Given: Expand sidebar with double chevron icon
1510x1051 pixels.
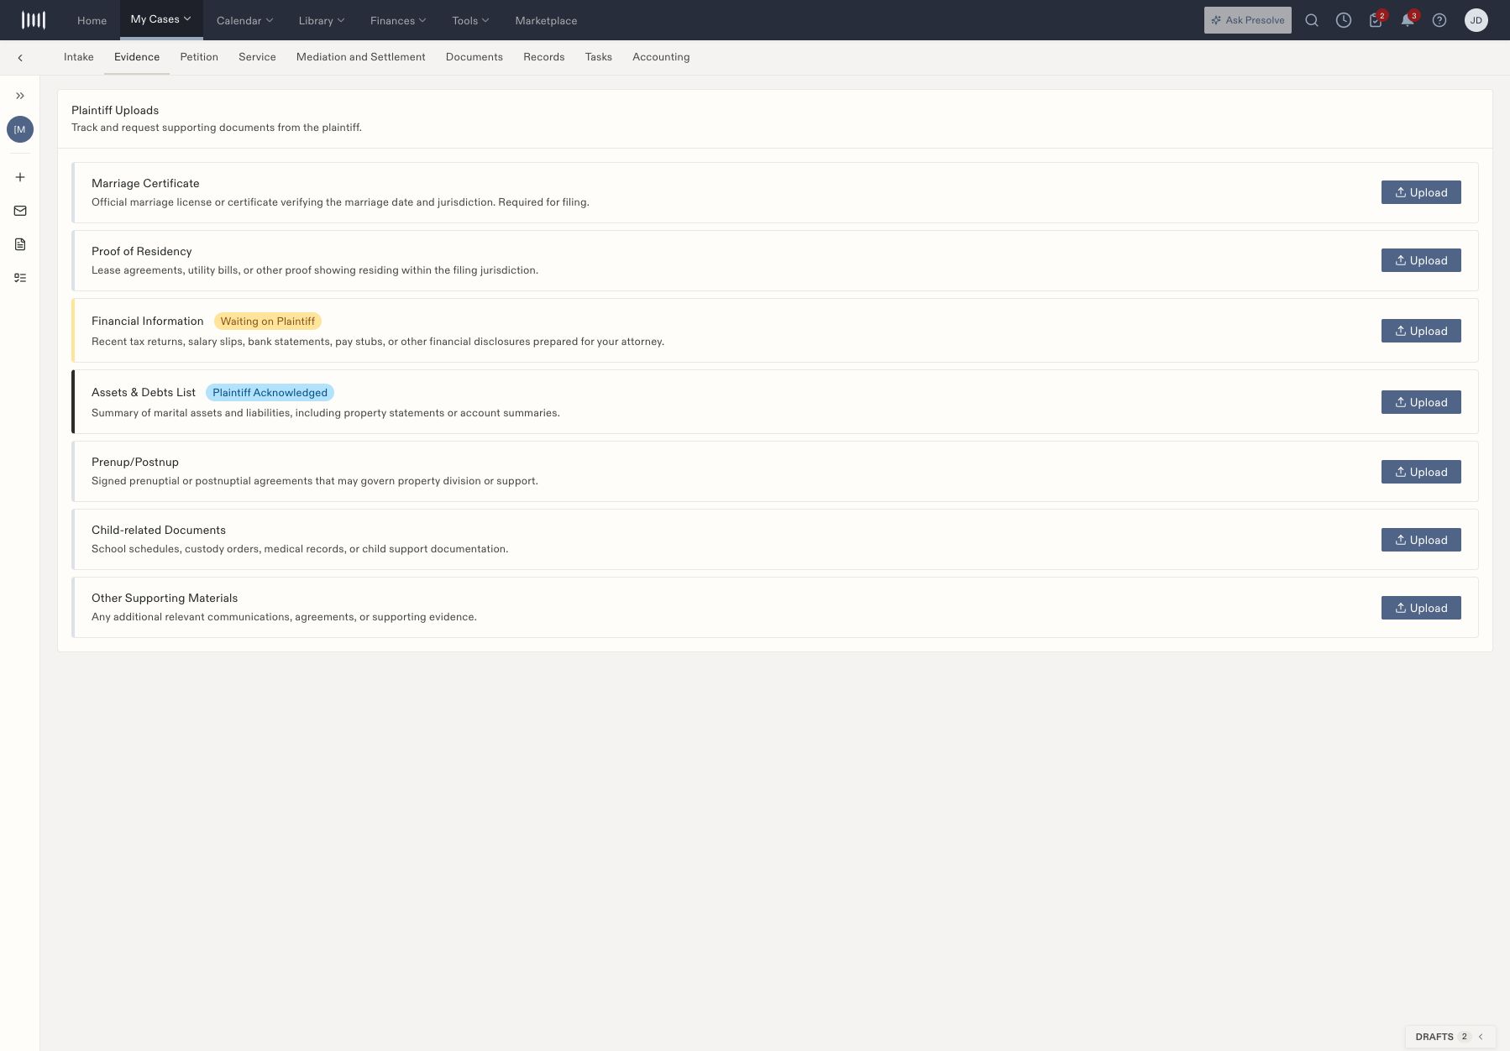Looking at the screenshot, I should (20, 96).
